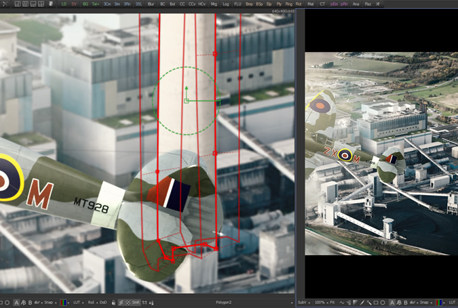
Task: Click the Smfl button in left viewer
Action: point(136,303)
